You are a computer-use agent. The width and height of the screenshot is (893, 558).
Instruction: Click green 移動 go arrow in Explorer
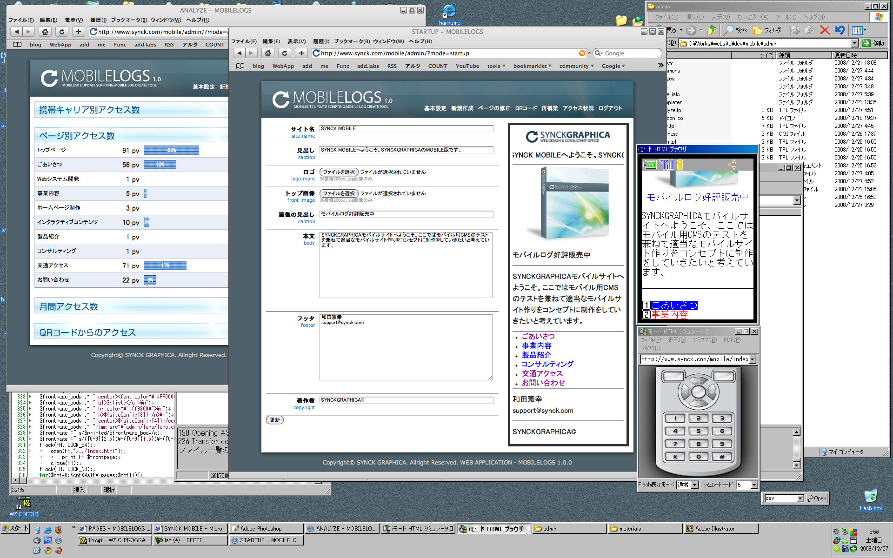coord(873,43)
